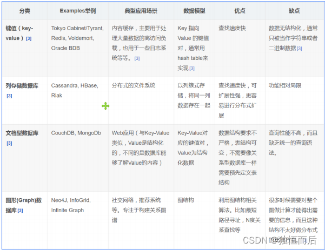Screen dimensions: 325x250
Task: Click the '数据结构要求不' line
Action: click(237, 133)
